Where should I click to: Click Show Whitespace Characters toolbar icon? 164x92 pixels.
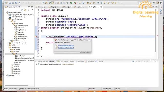coord(64,3)
